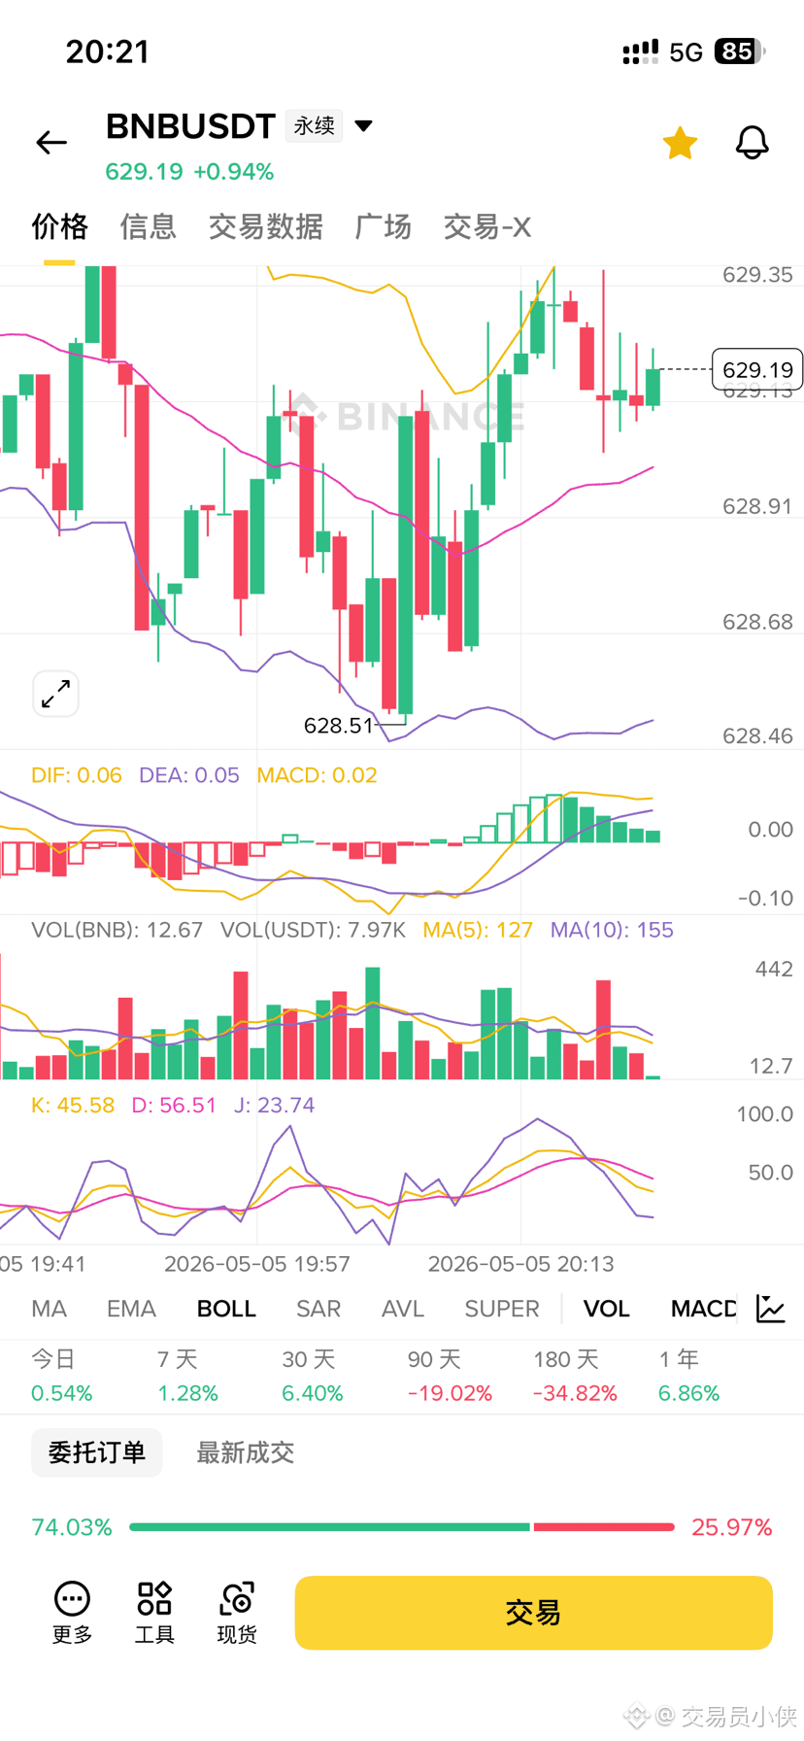Toggle the MACD sub-indicator

704,1309
